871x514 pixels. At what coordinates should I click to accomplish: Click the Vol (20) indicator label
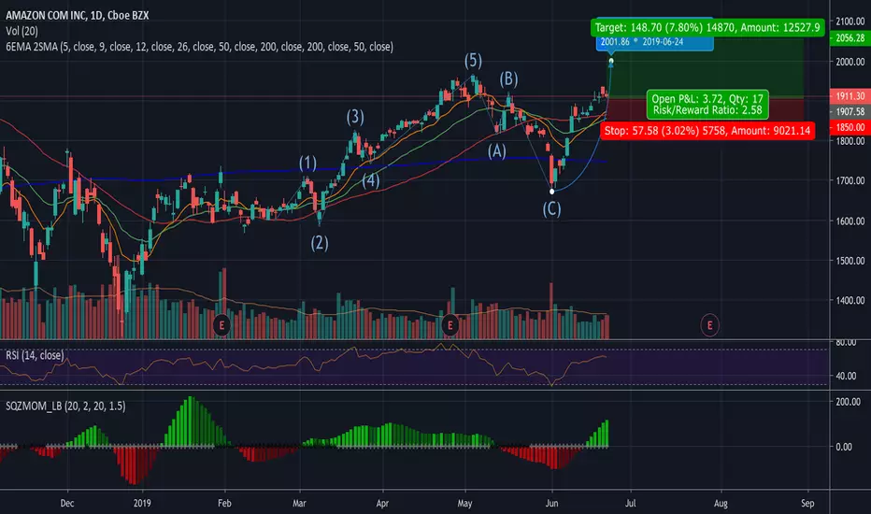[x=21, y=31]
